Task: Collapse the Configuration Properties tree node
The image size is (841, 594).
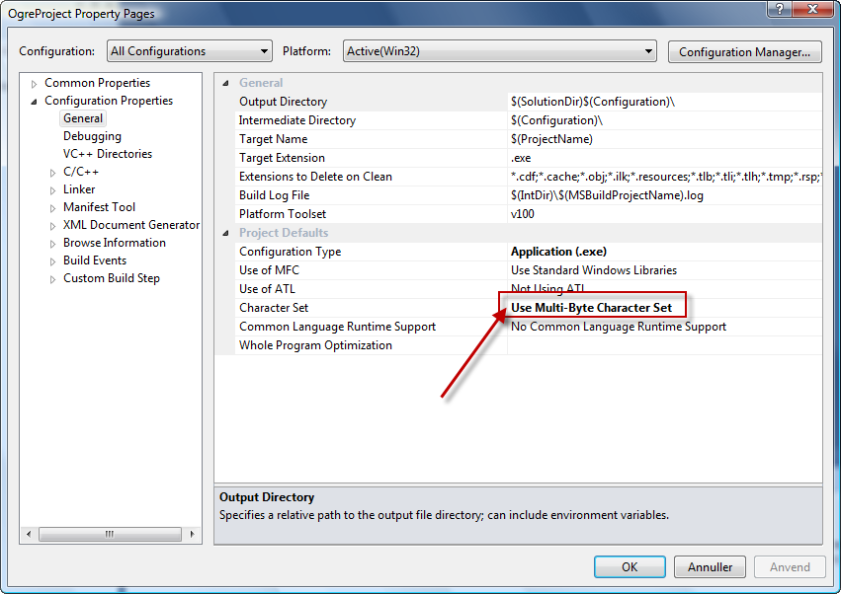Action: pos(35,102)
